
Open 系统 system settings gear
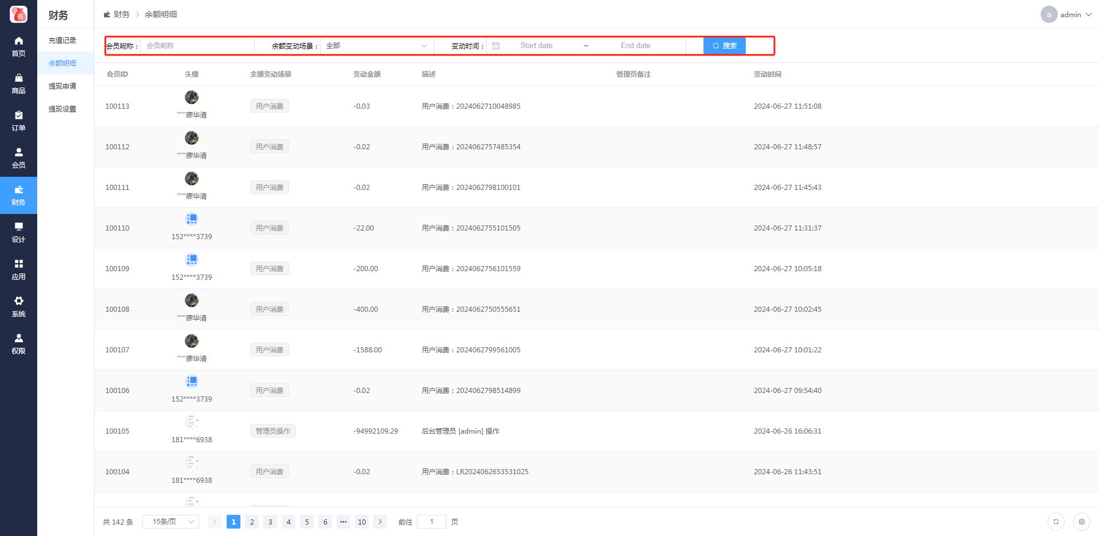[18, 307]
